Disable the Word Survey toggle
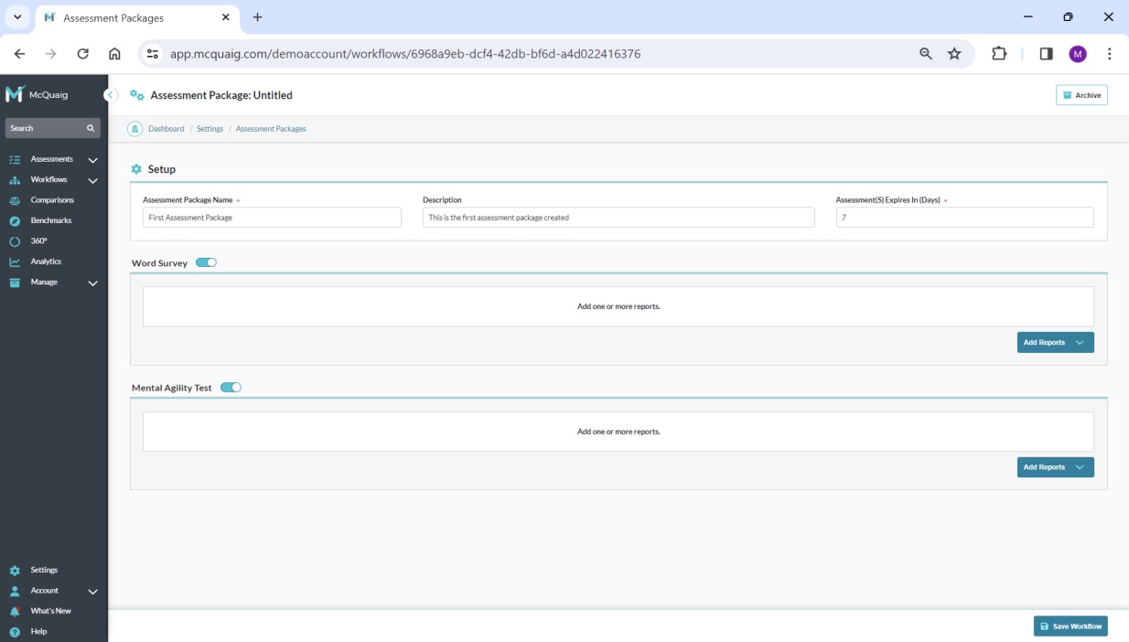The width and height of the screenshot is (1129, 642). point(207,262)
